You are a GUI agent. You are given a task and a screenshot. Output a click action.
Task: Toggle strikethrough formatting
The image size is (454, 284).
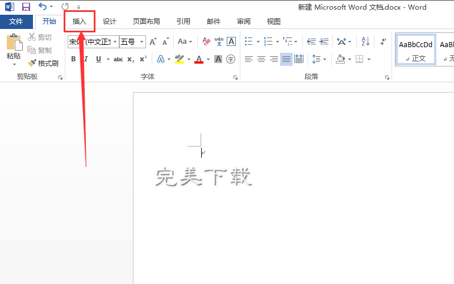coord(118,59)
